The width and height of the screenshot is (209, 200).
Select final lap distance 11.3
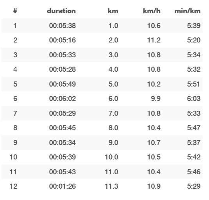coord(111,186)
